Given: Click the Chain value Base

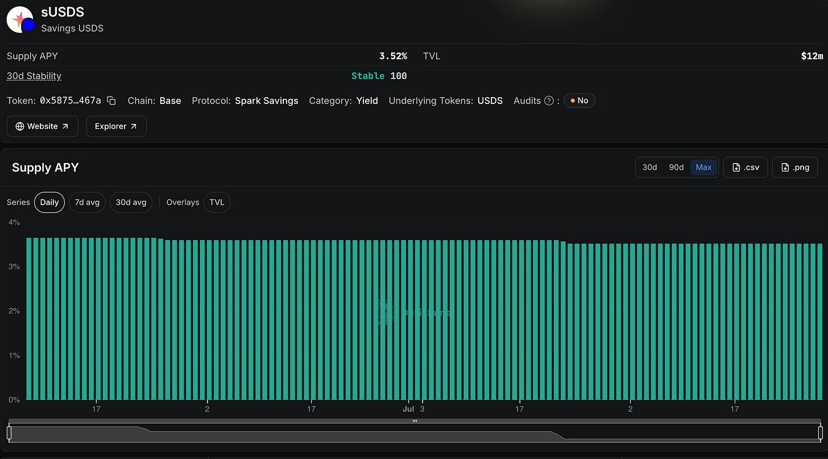Looking at the screenshot, I should point(170,101).
